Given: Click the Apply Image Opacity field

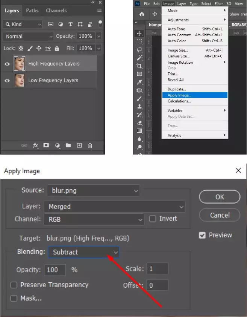Looking at the screenshot, I should [55, 270].
